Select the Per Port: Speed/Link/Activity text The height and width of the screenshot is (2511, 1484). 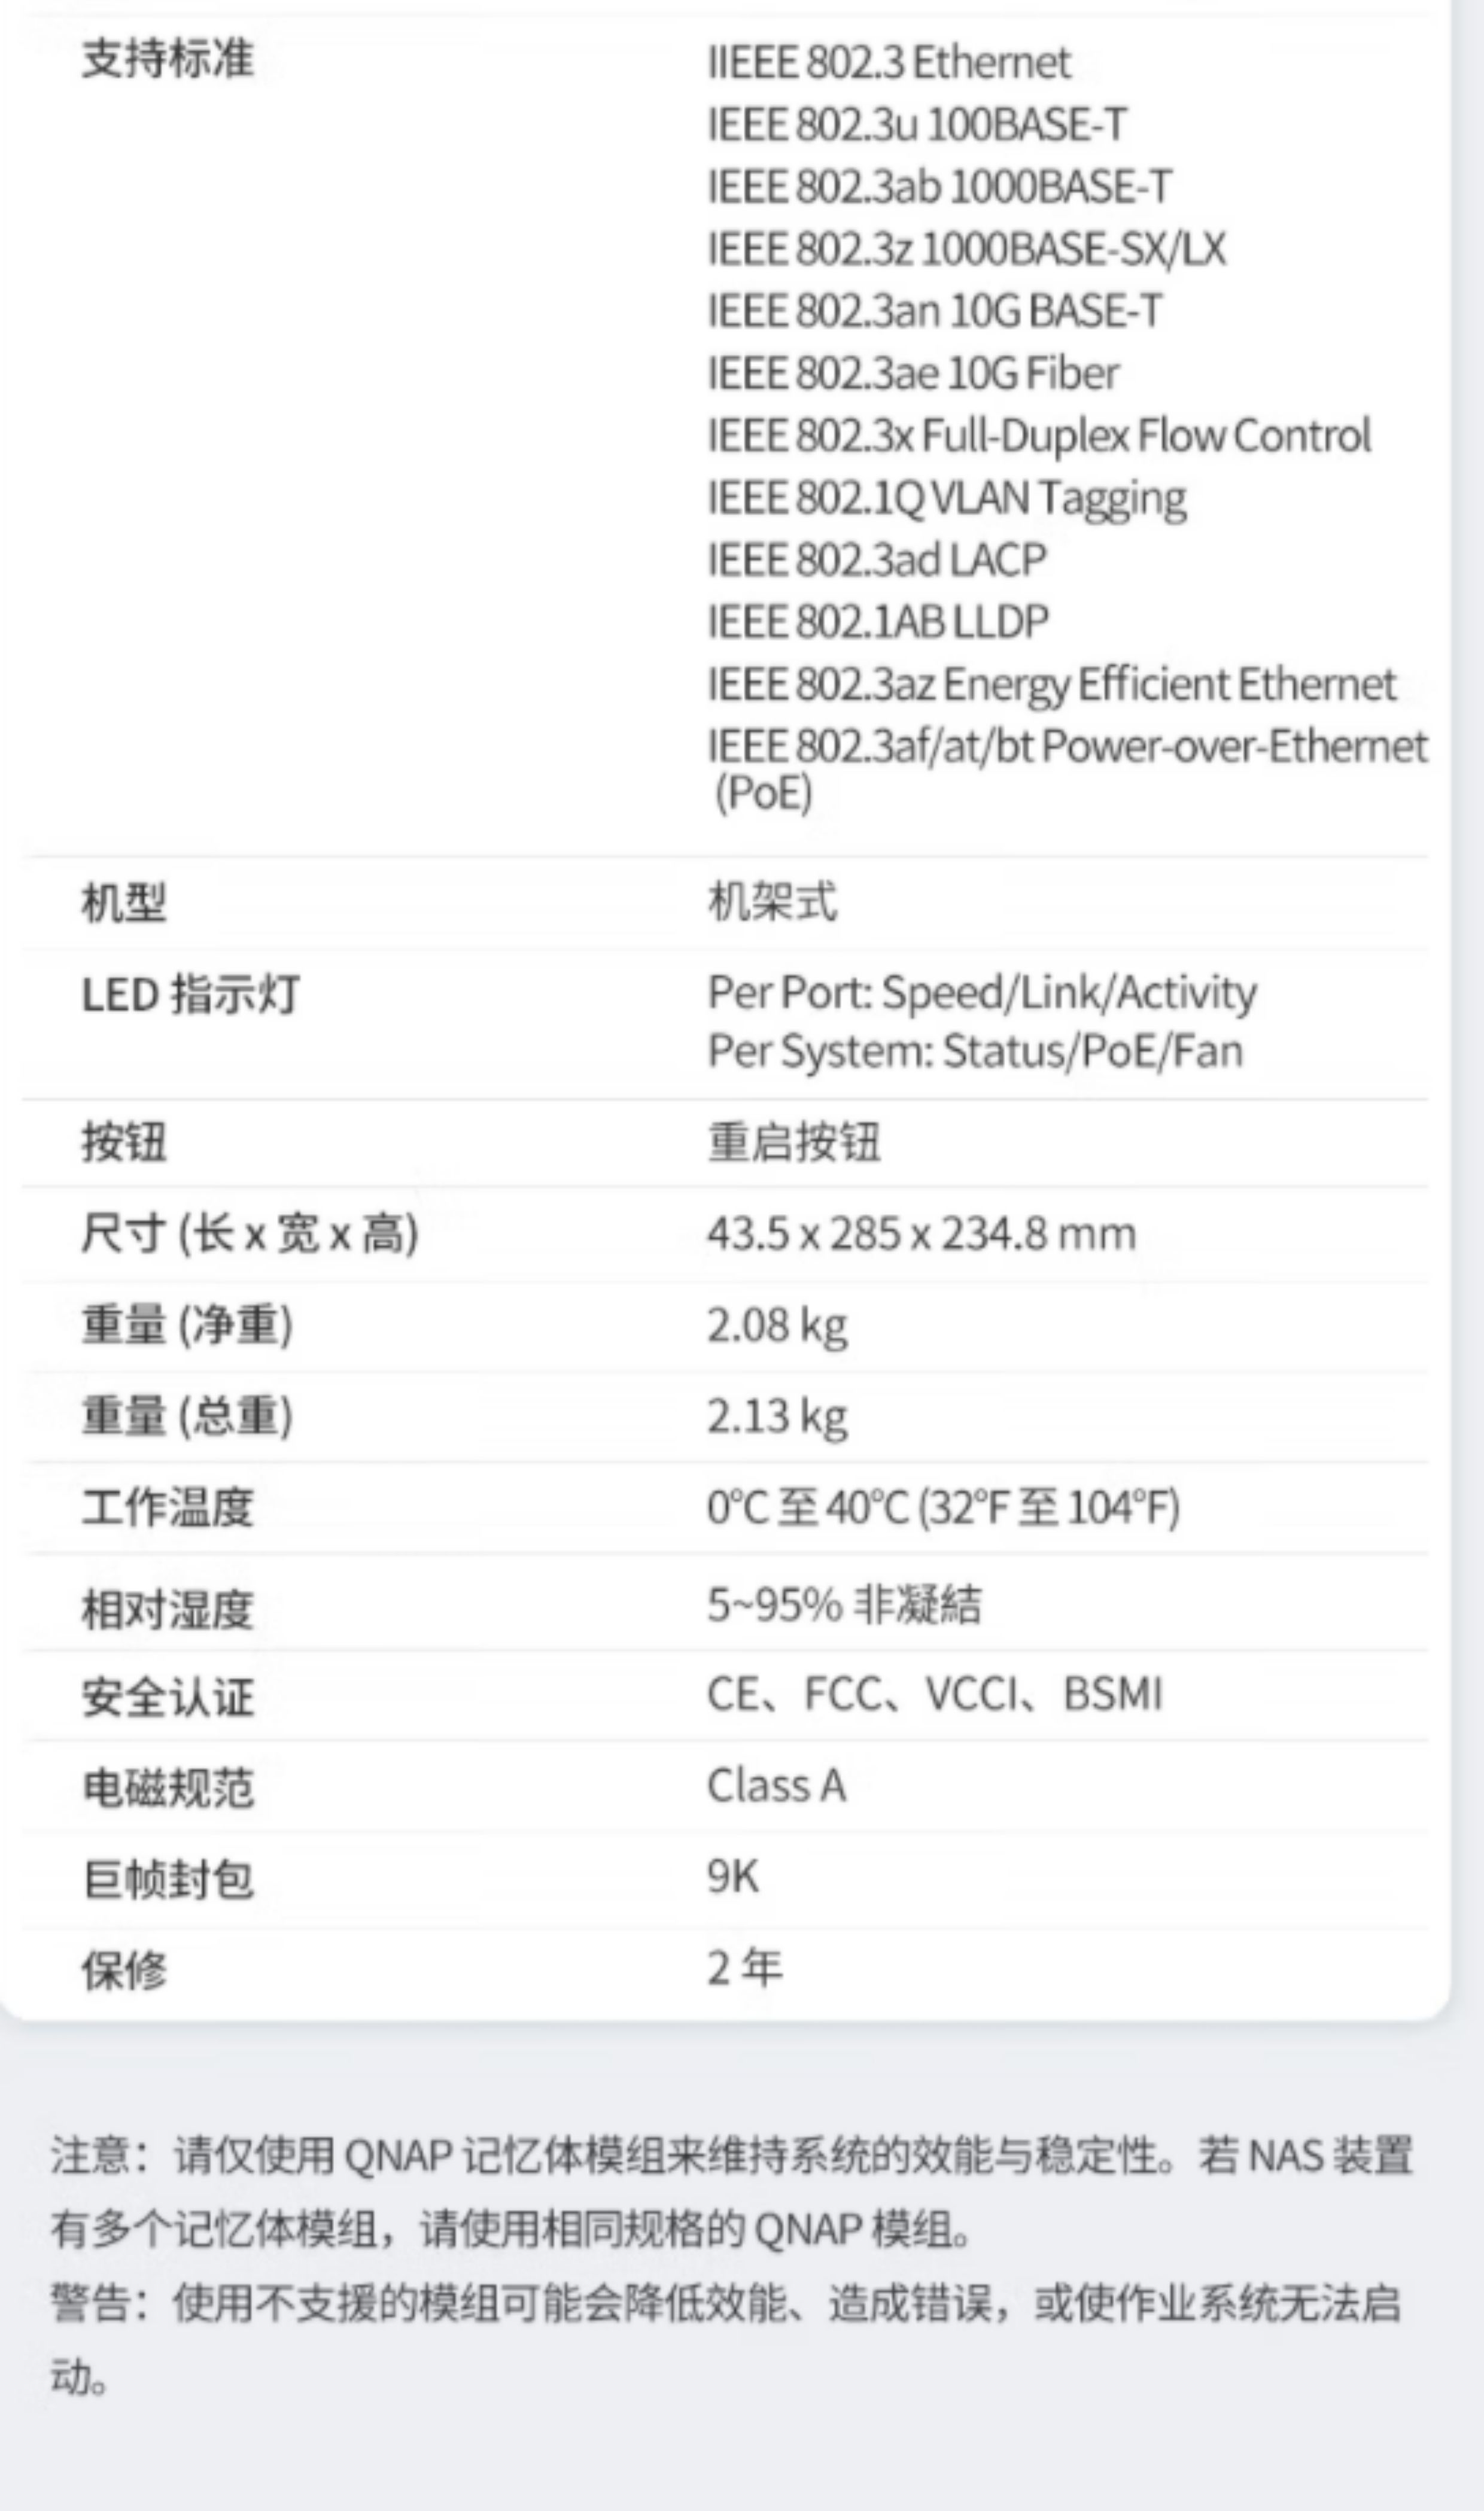[x=981, y=993]
